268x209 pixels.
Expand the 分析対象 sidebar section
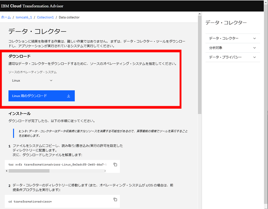click(232, 48)
